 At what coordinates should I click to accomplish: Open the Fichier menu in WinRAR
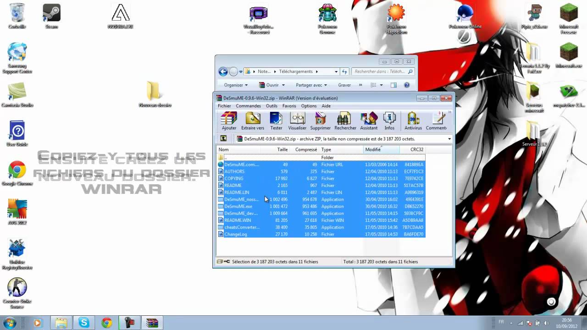[224, 106]
